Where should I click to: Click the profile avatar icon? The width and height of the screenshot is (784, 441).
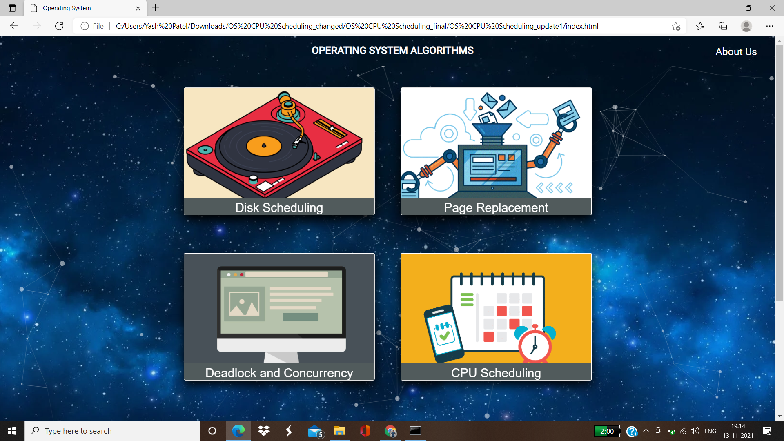(x=746, y=26)
